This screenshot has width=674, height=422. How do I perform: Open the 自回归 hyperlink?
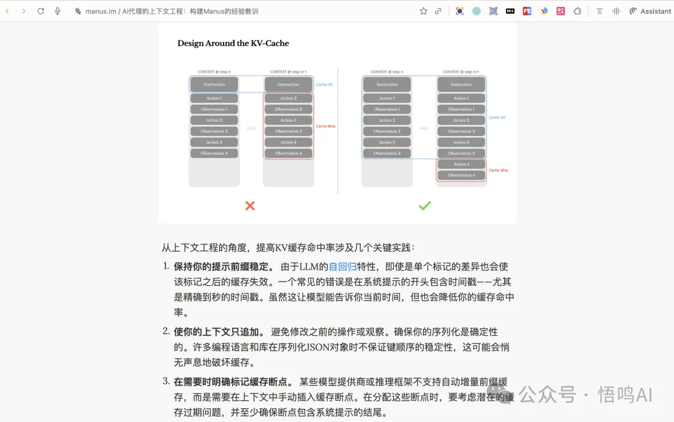coord(343,267)
